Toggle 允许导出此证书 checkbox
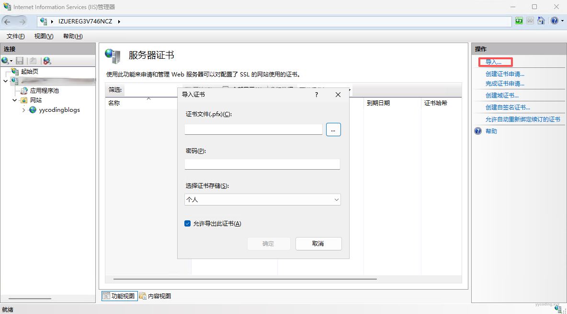567x314 pixels. (188, 224)
